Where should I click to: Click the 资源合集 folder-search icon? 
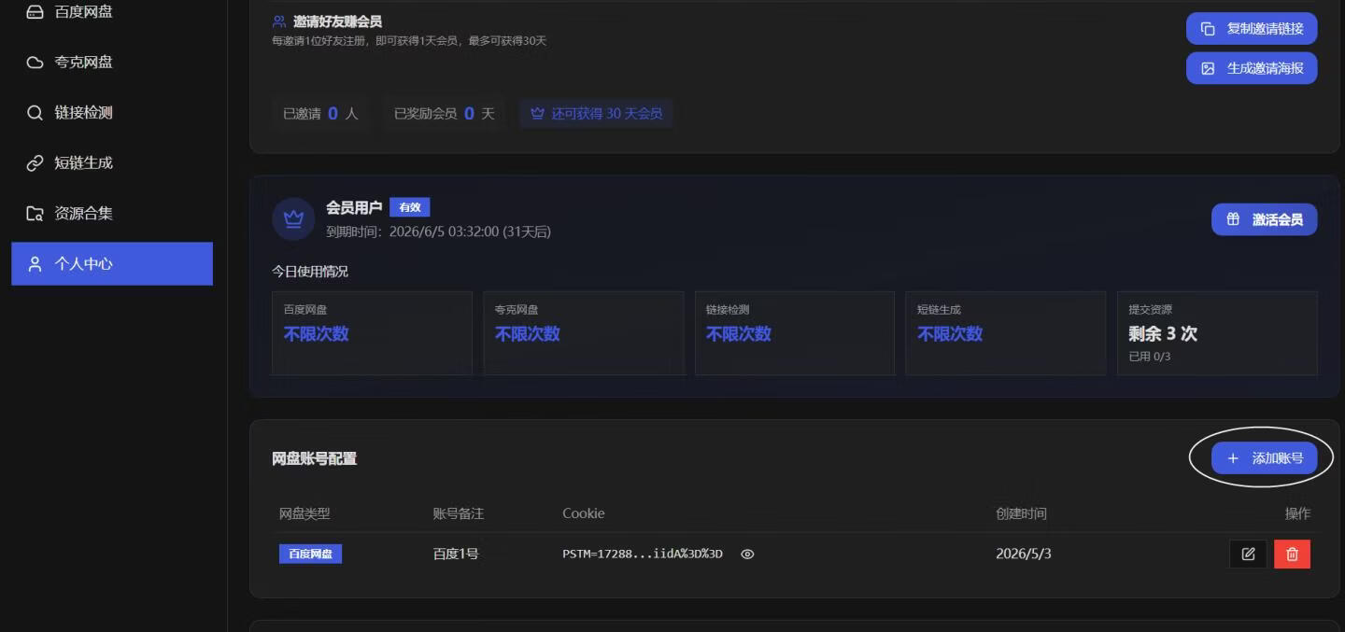tap(35, 214)
